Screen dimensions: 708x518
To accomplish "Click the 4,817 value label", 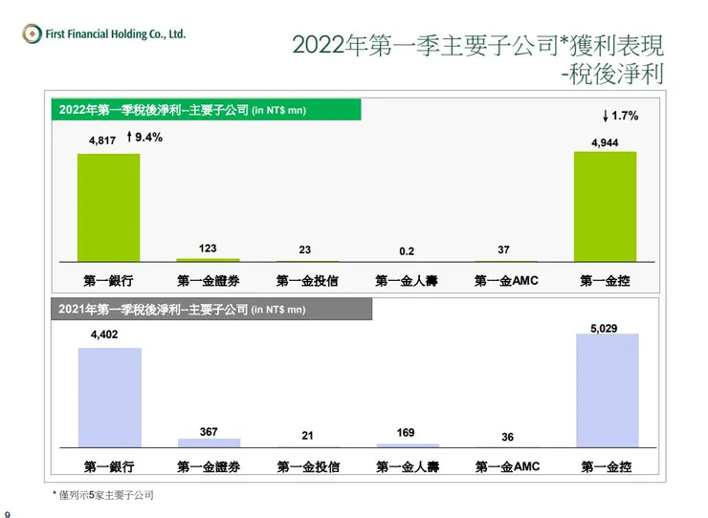I will 102,140.
